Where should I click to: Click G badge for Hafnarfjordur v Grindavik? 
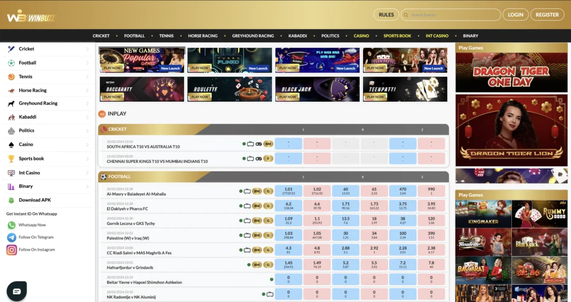pyautogui.click(x=268, y=265)
